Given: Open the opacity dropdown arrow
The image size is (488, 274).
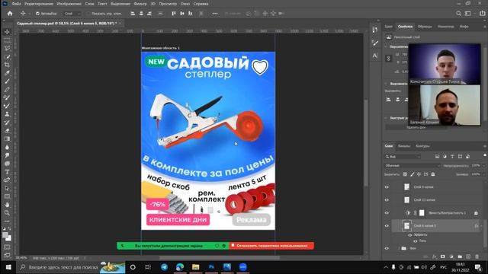Looking at the screenshot, I should (x=483, y=166).
